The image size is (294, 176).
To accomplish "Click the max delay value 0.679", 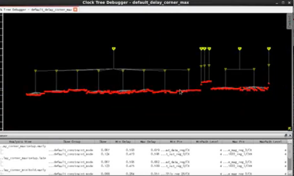I will [x=155, y=150].
